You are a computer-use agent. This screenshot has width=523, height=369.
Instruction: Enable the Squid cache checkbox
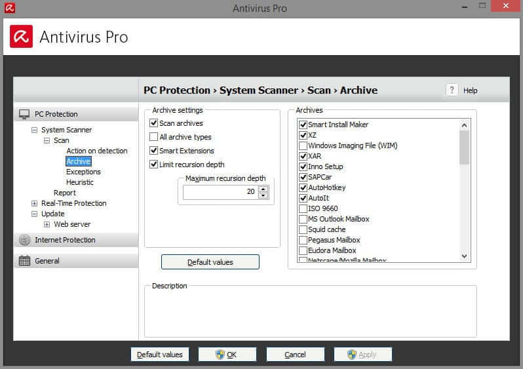[x=303, y=229]
